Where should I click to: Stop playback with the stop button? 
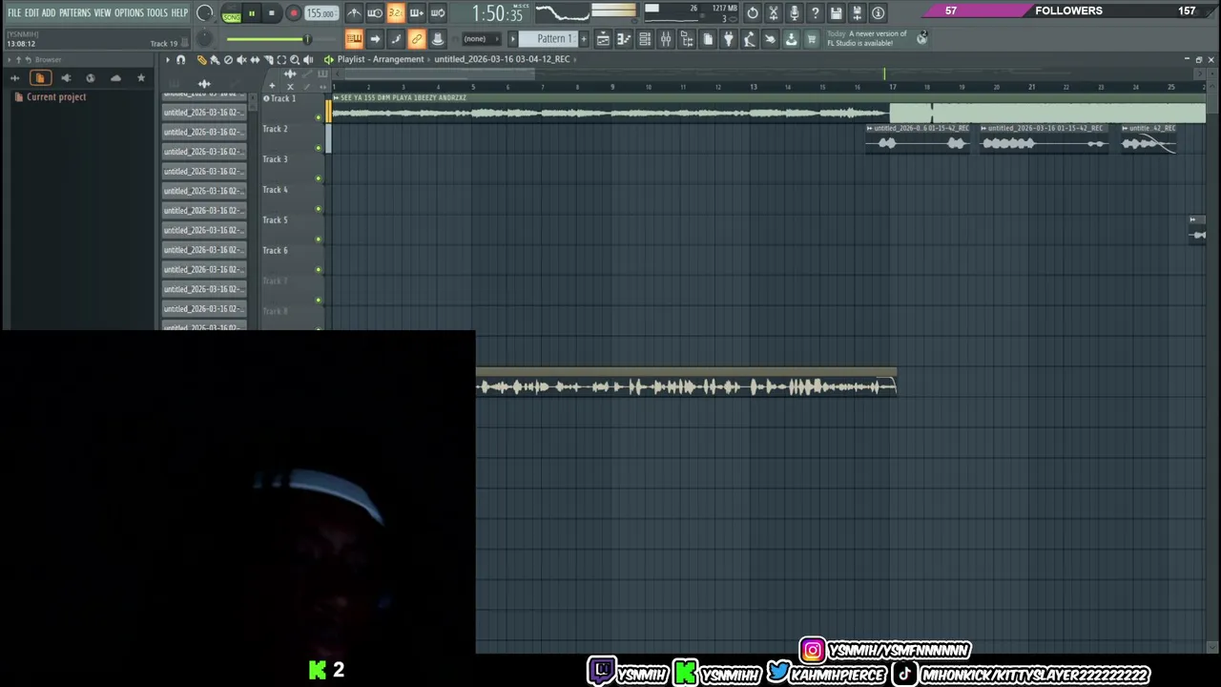click(x=272, y=13)
